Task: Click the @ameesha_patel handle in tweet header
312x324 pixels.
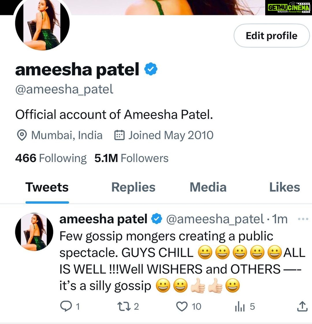Action: [x=216, y=219]
